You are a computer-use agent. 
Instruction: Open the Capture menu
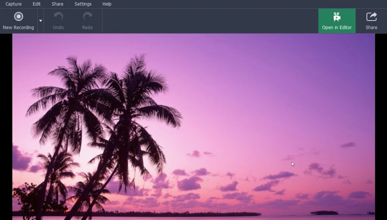[x=13, y=4]
